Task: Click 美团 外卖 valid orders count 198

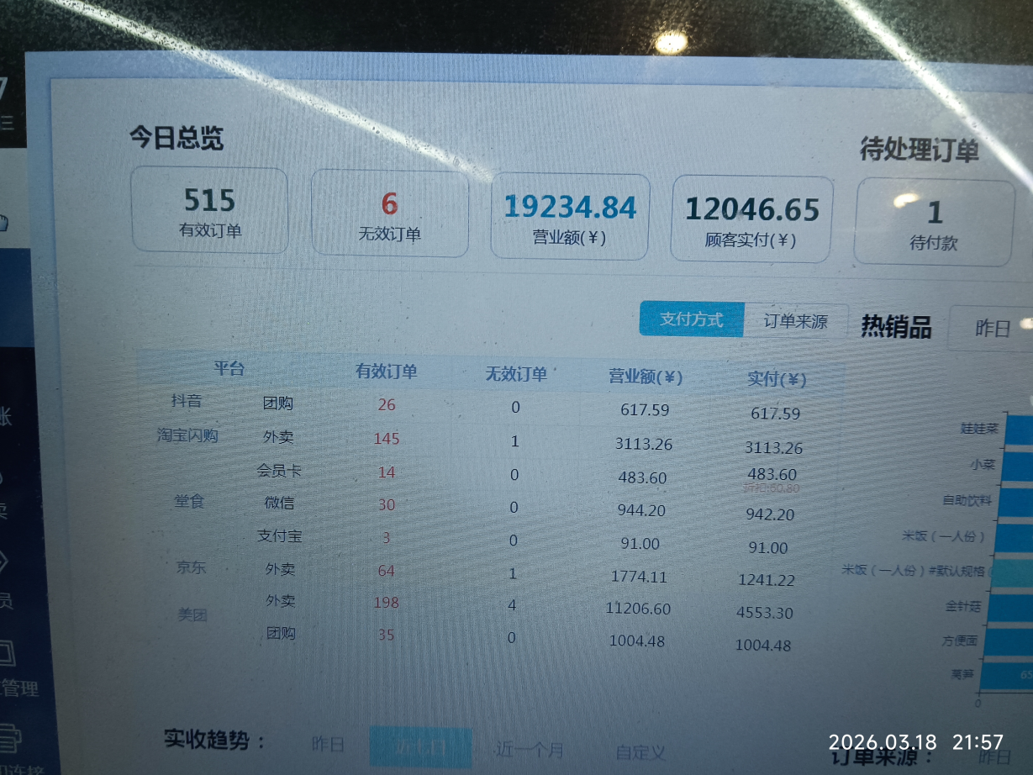Action: 386,603
